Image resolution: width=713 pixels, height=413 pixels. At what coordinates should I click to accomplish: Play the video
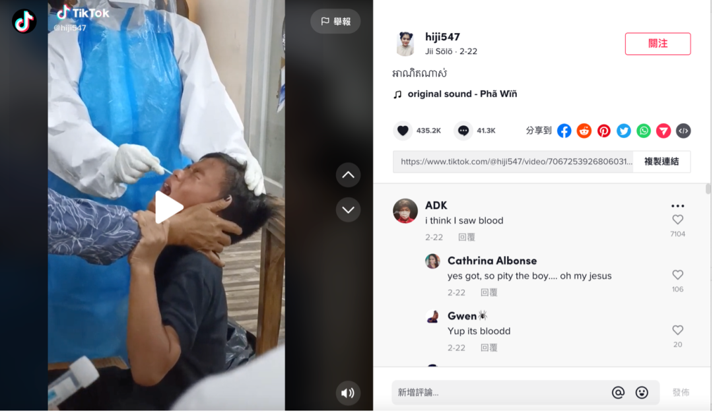pyautogui.click(x=167, y=206)
